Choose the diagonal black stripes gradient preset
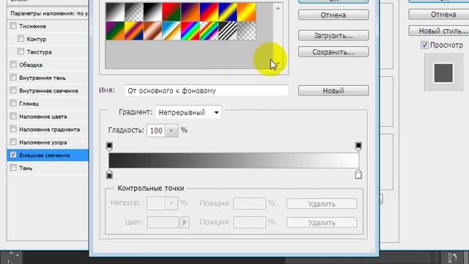 [228, 31]
